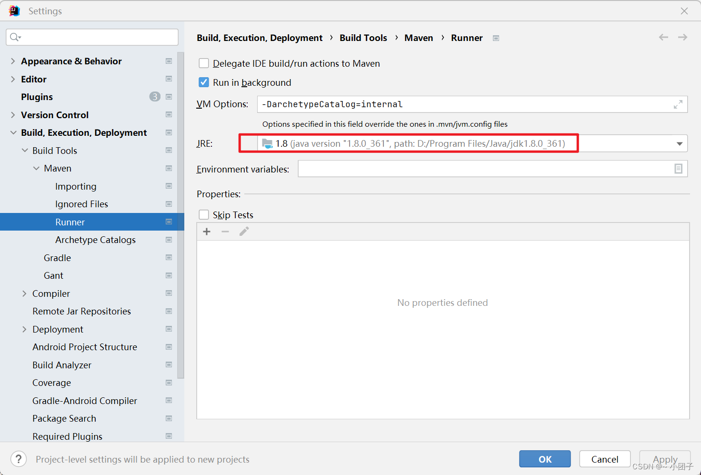Image resolution: width=701 pixels, height=475 pixels.
Task: Open Required Plugins page
Action: (67, 436)
